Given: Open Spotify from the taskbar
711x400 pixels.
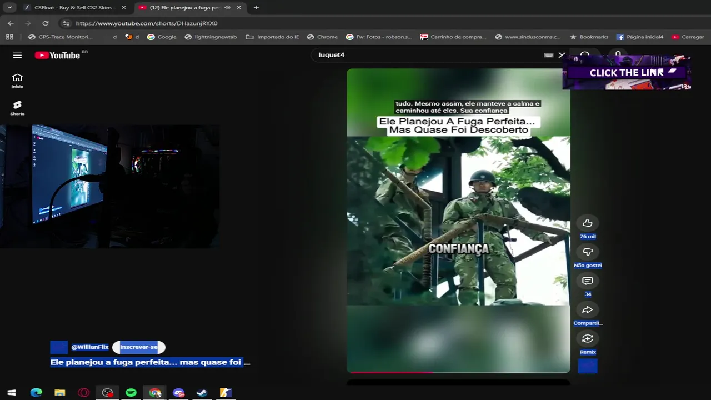Looking at the screenshot, I should click(x=131, y=393).
